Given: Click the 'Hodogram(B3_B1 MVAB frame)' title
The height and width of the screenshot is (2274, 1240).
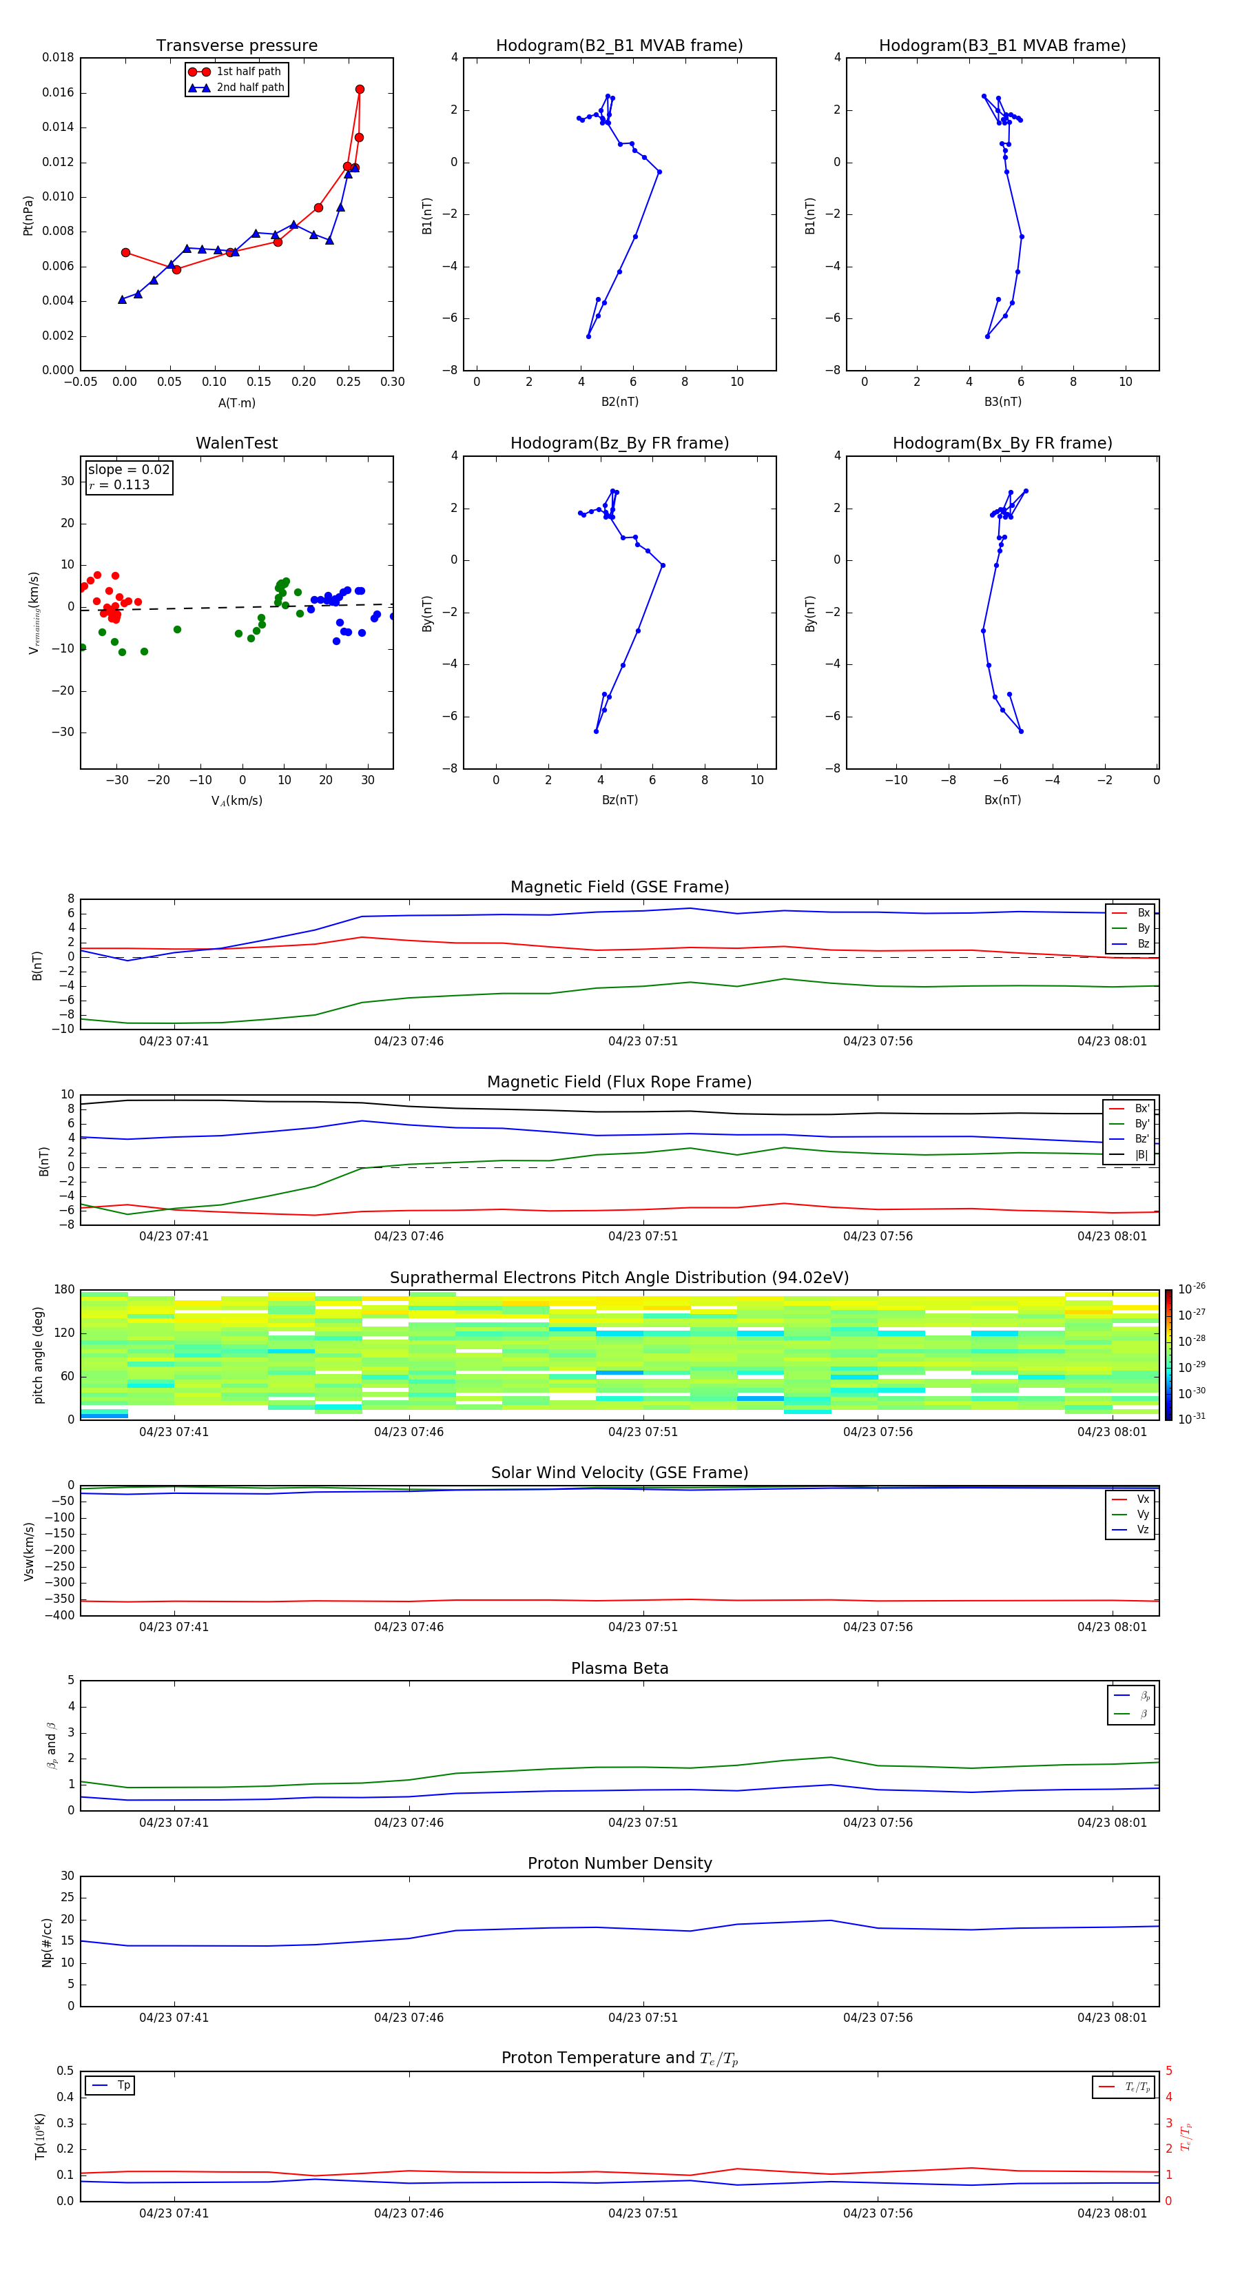Looking at the screenshot, I should [x=1002, y=46].
